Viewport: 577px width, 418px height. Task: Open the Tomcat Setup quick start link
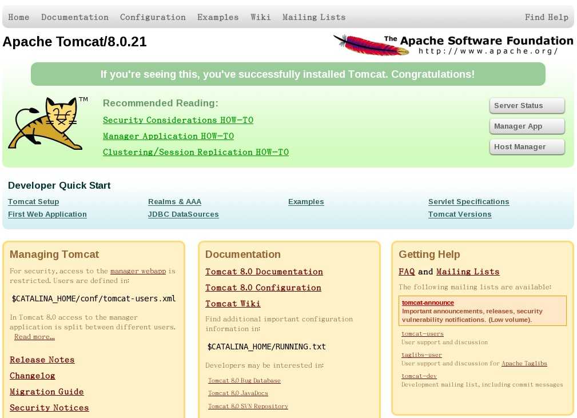tap(34, 202)
